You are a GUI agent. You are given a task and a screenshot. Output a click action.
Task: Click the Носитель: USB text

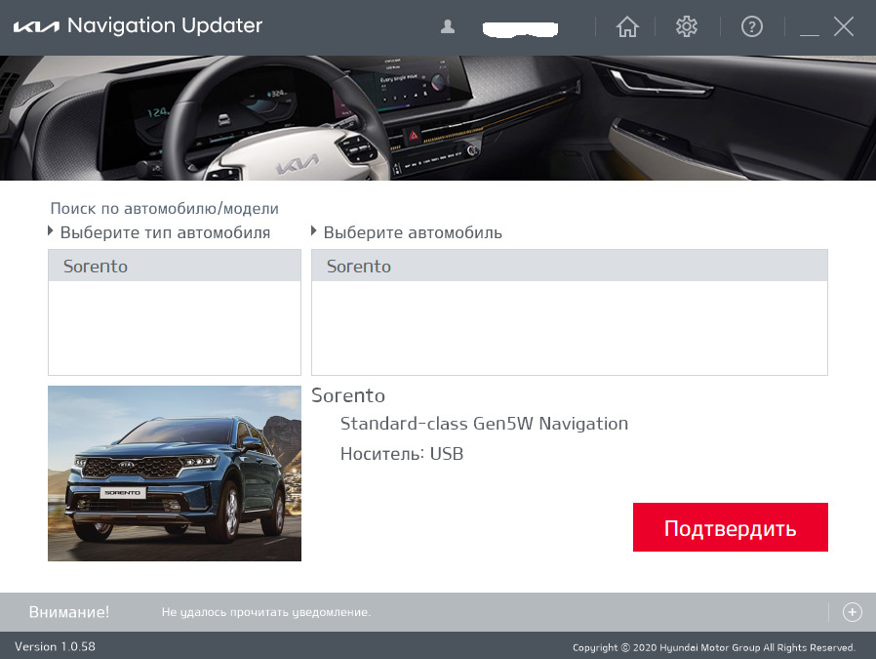click(x=402, y=454)
